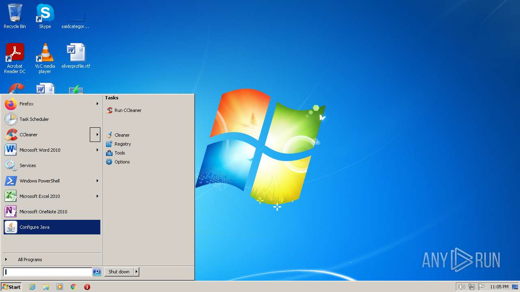The image size is (520, 292).
Task: Open the Recycle Bin desktop icon
Action: point(15,16)
